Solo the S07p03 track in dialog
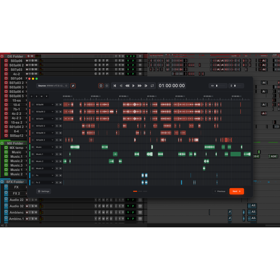Image resolution: width=280 pixels, height=280 pixels. point(57,119)
